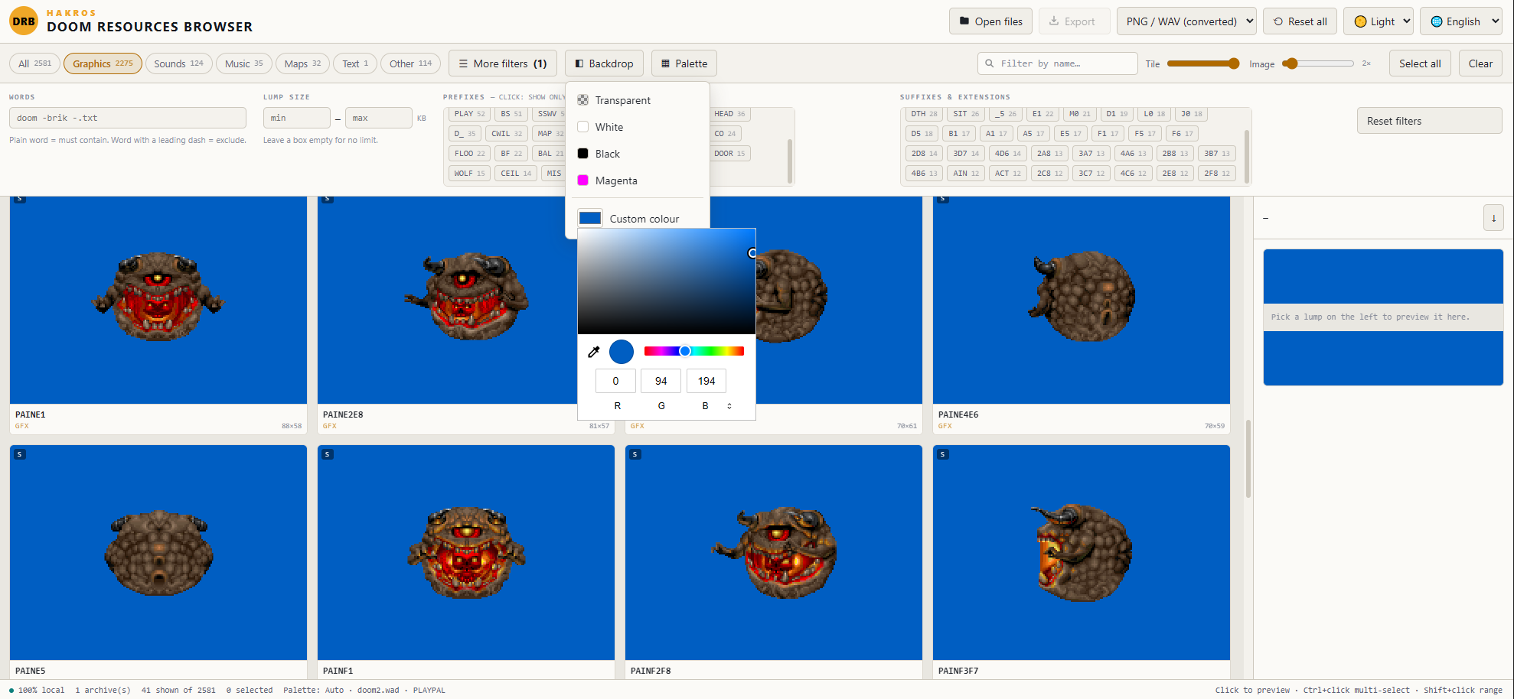Select the PAINE4E6 sprite thumbnail
The image size is (1514, 699).
1082,300
